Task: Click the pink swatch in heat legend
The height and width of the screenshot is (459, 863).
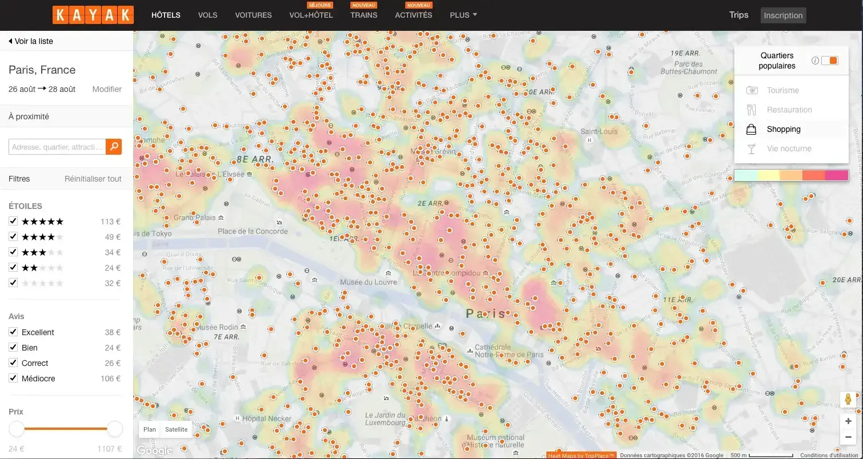Action: tap(837, 175)
